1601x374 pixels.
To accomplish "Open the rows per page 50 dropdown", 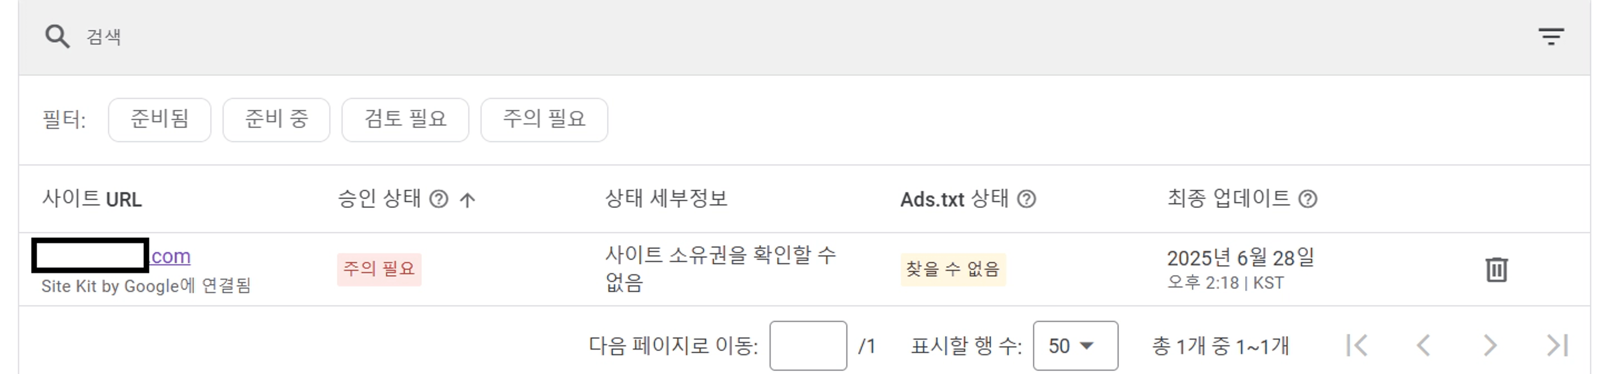I will click(x=1075, y=345).
